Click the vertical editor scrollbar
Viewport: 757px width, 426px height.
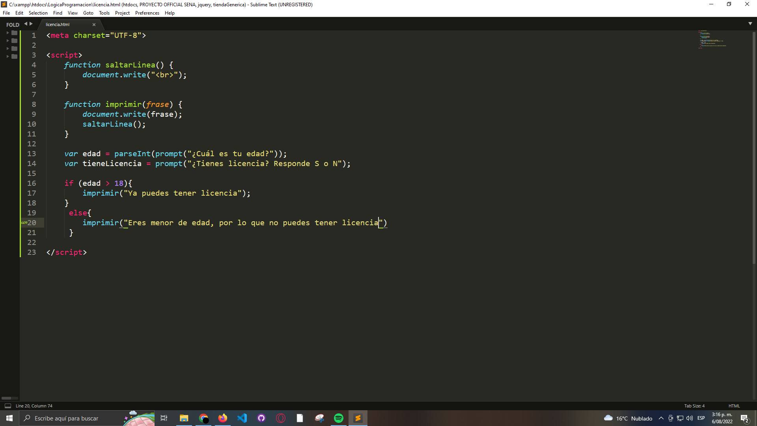pyautogui.click(x=754, y=148)
